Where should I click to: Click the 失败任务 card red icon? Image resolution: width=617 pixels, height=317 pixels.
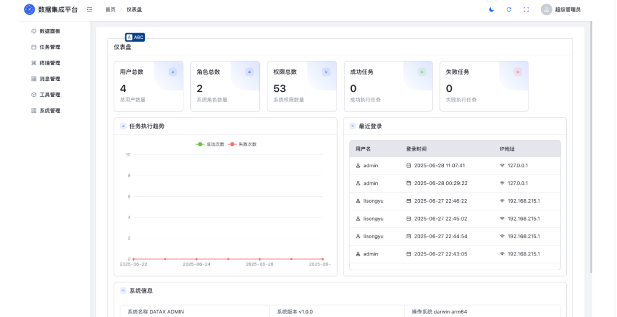[x=518, y=72]
